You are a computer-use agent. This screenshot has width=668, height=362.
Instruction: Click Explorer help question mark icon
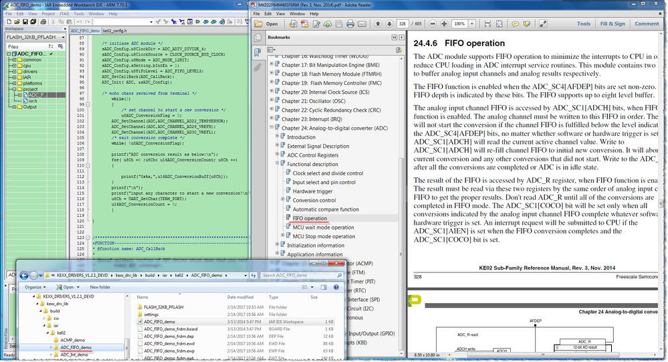336,287
